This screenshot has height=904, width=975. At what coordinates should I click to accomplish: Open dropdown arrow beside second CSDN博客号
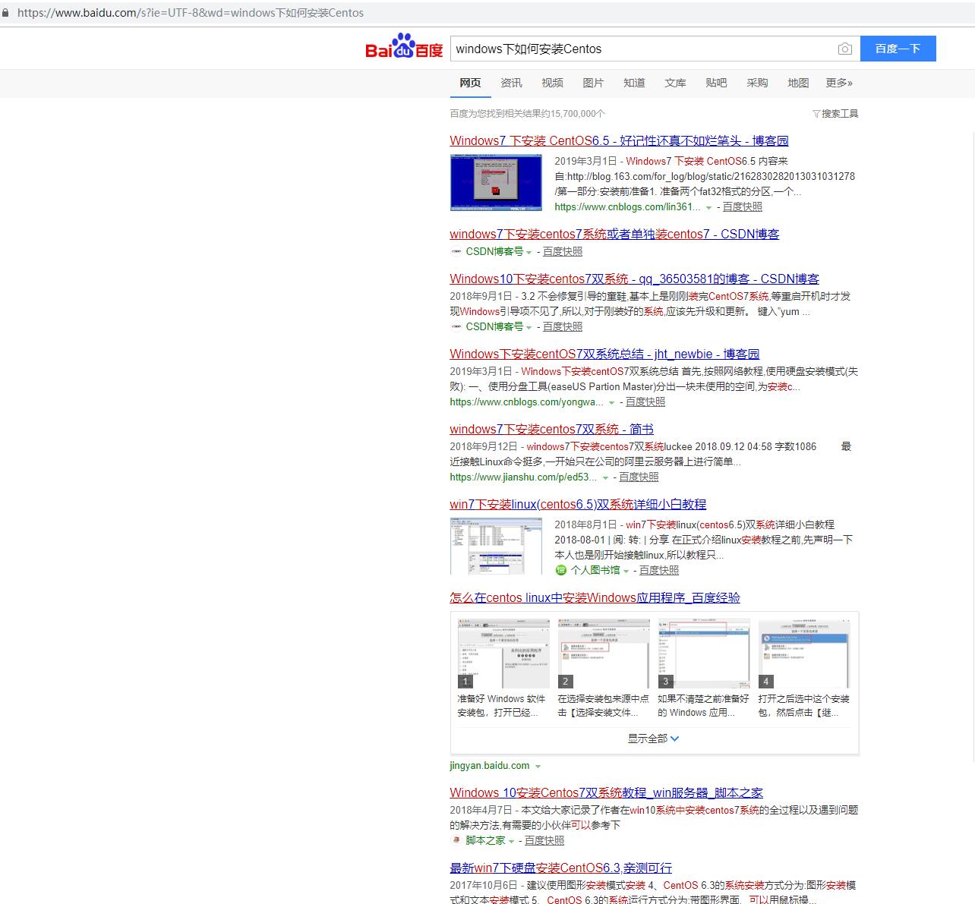tap(529, 327)
